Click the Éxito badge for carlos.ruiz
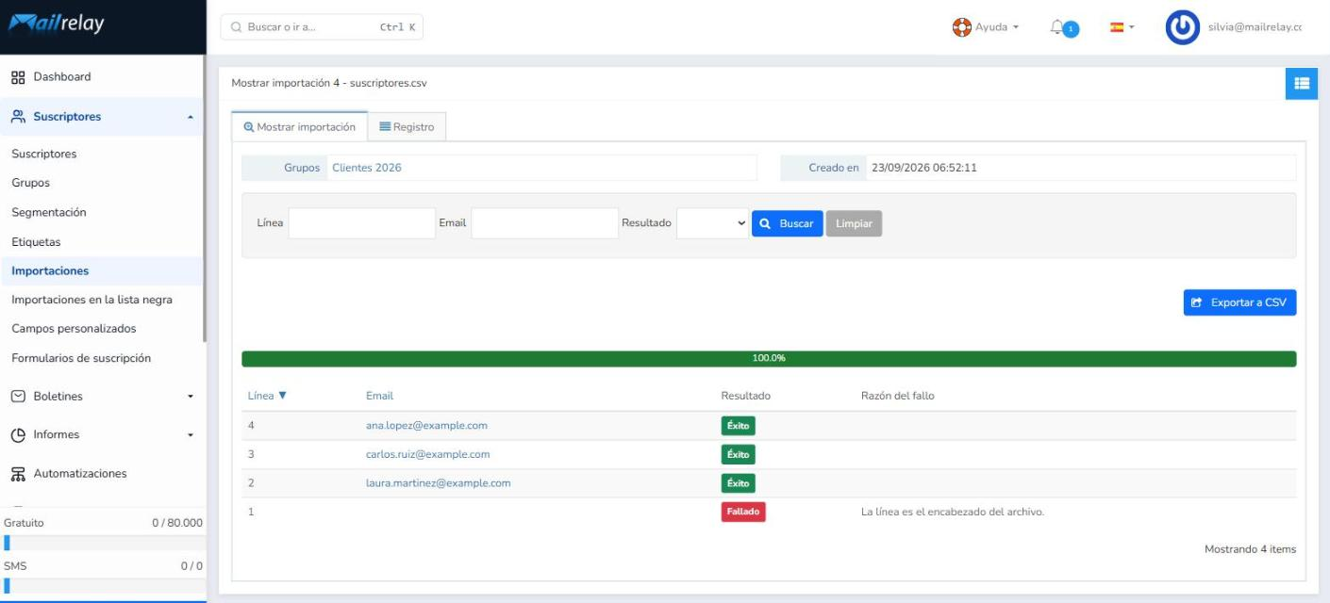Image resolution: width=1330 pixels, height=603 pixels. click(739, 454)
